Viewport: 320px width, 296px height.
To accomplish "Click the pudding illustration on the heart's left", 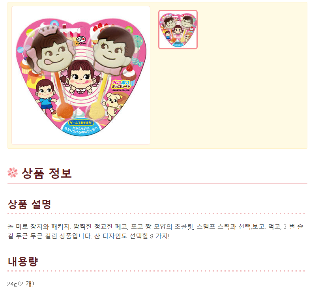I will point(35,80).
